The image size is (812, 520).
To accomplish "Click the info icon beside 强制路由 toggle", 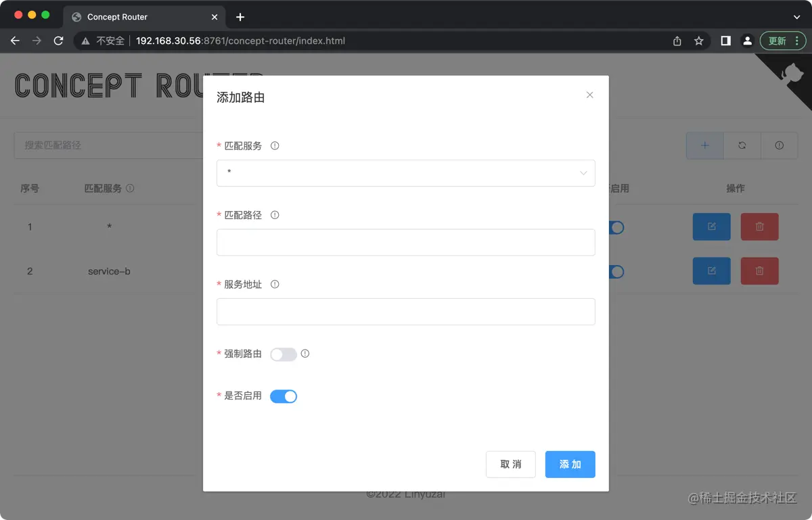I will (x=304, y=354).
